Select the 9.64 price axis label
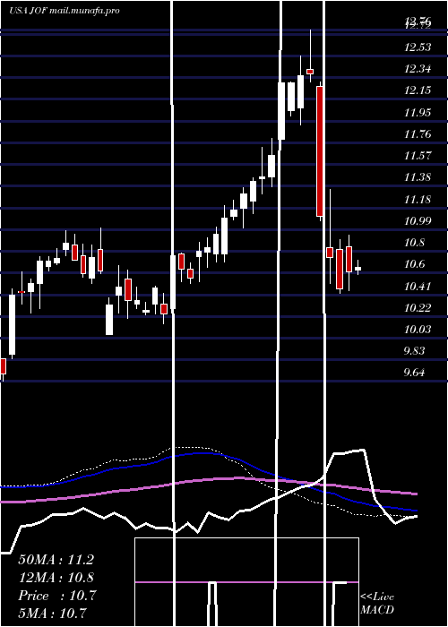448x627 pixels. pos(415,373)
